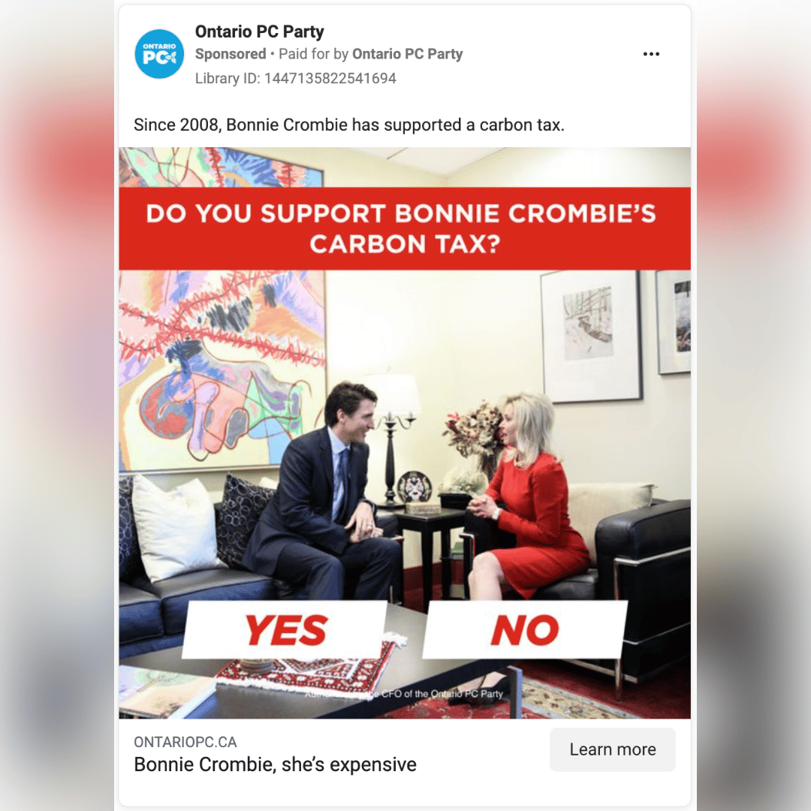Click the woman in red dress in photo
Image resolution: width=811 pixels, height=811 pixels.
pos(523,496)
